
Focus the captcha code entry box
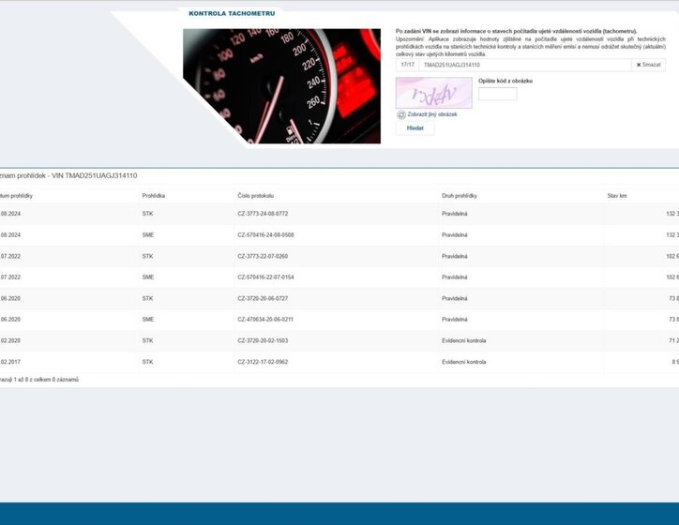497,94
